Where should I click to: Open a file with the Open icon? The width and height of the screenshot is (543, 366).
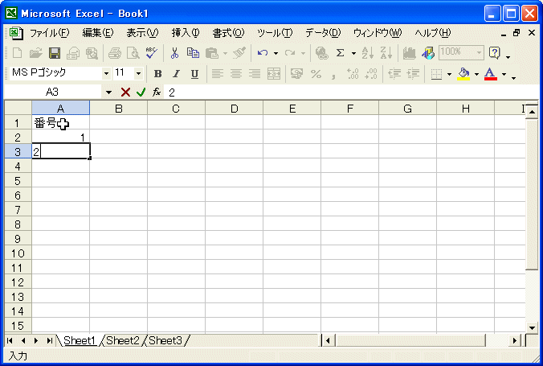coord(35,53)
